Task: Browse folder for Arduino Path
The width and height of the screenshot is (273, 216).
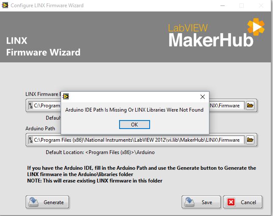Action: pos(250,140)
